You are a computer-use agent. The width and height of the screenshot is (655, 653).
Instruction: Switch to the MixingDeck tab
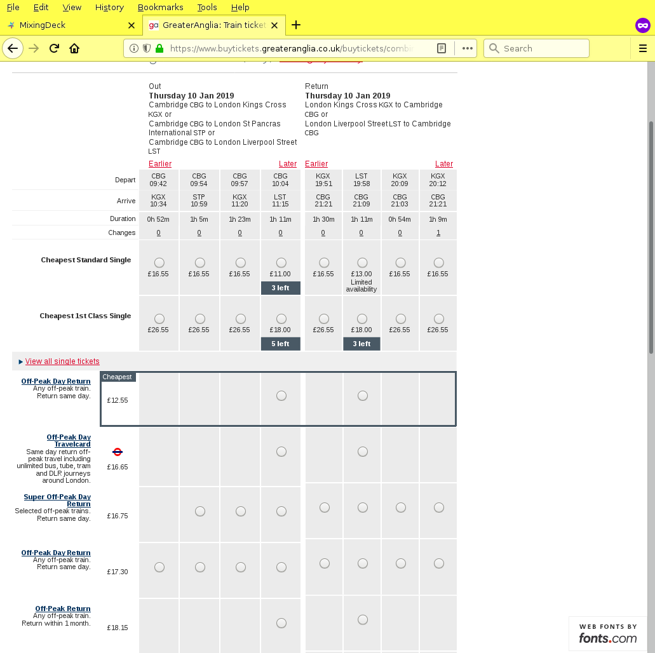(71, 25)
